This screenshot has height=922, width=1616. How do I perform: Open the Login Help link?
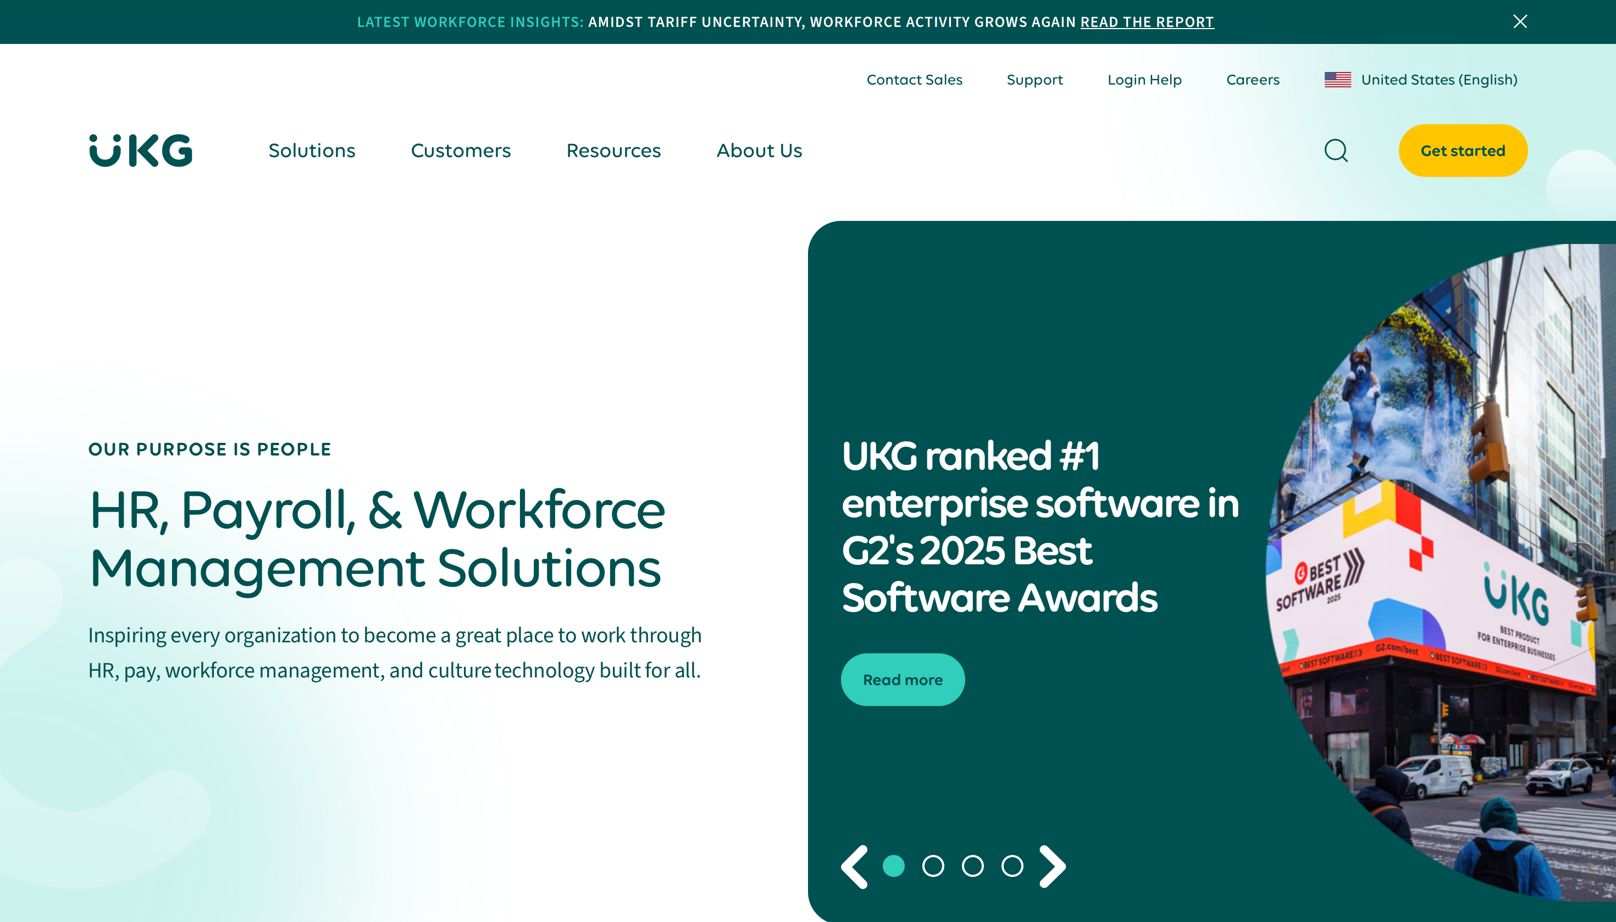coord(1144,80)
